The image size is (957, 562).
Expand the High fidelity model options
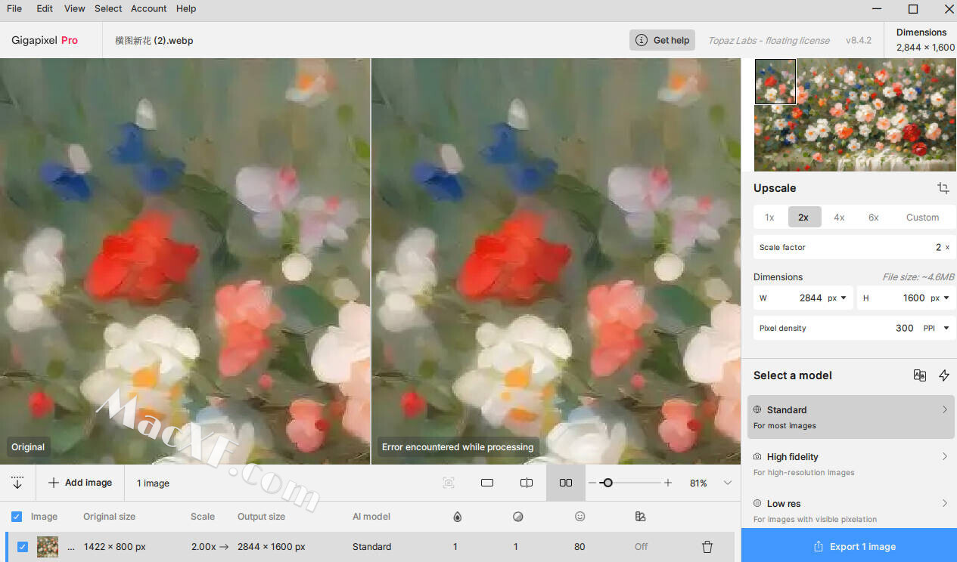(945, 456)
